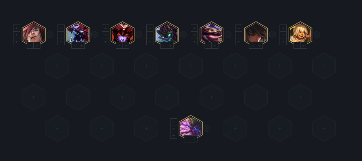Increase star level under Tahm Kench's portrait
362x161 pixels.
tap(215, 45)
